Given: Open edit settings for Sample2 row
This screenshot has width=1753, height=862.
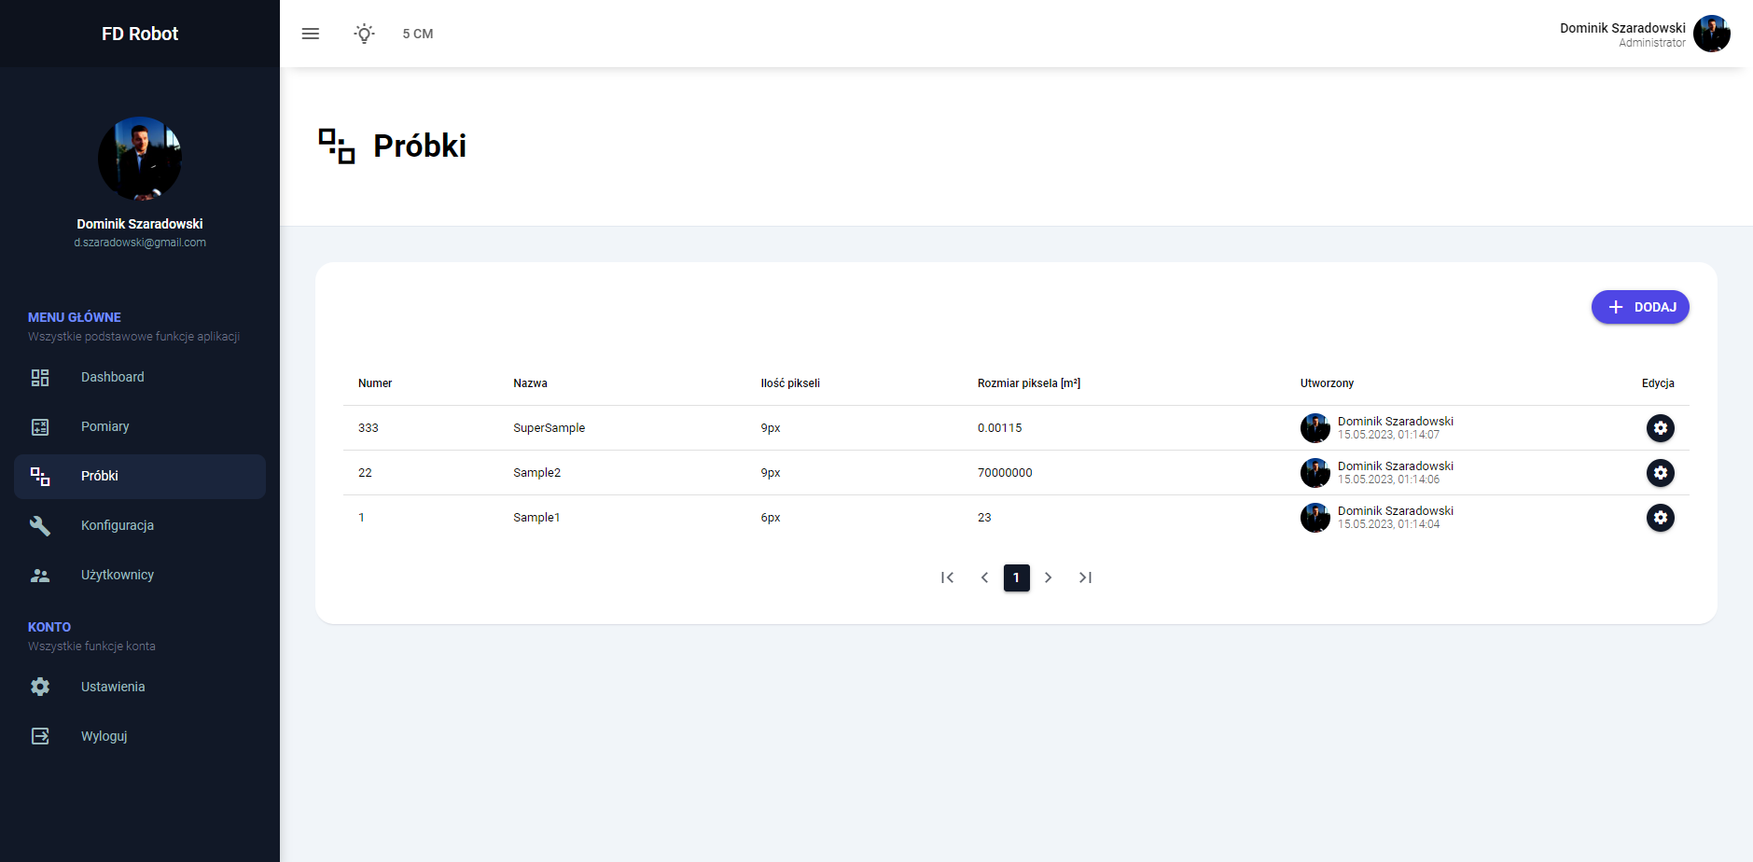Looking at the screenshot, I should pos(1660,473).
